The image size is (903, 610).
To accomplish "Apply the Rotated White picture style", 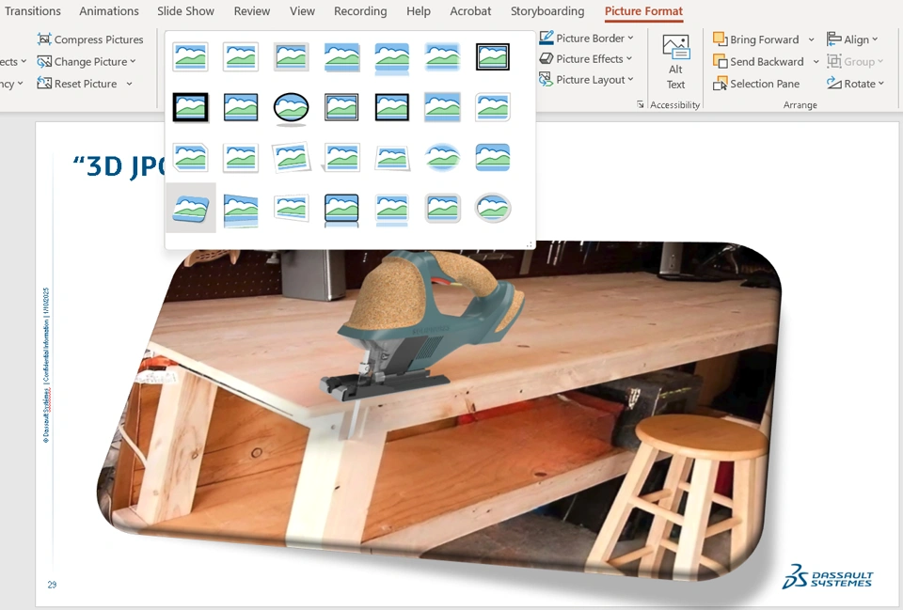I will pos(291,158).
